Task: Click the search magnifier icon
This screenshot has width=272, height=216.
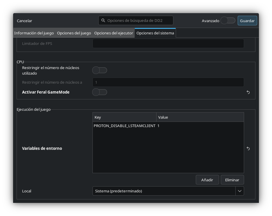Action: click(x=103, y=20)
